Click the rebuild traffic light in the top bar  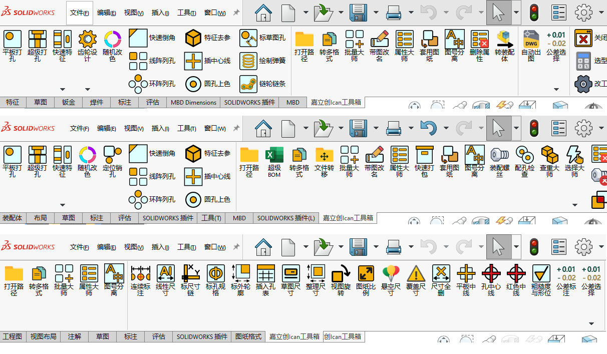click(534, 13)
